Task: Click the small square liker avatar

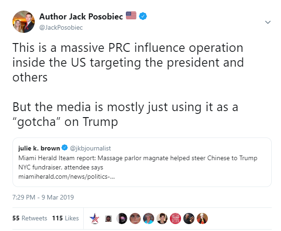Action: tap(108, 219)
